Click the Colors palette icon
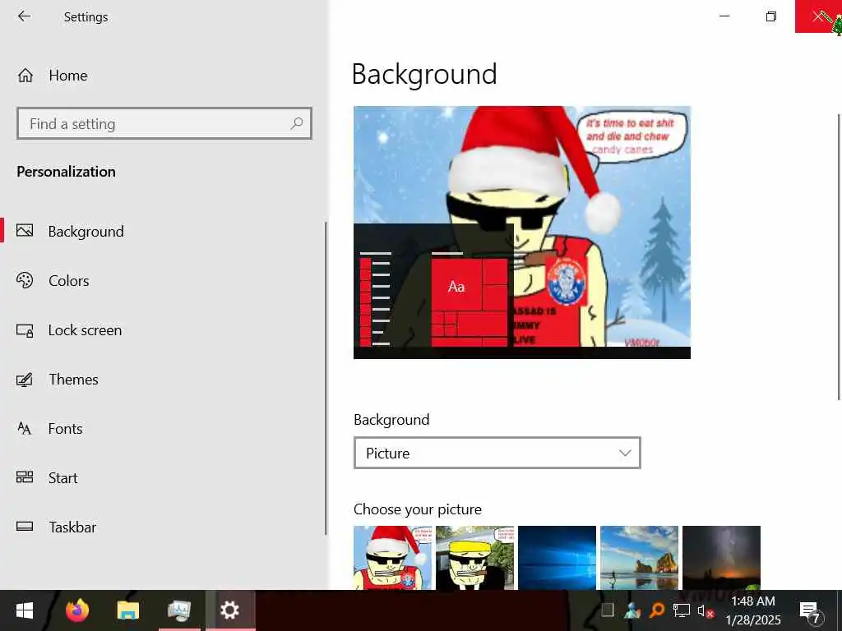The width and height of the screenshot is (842, 631). tap(25, 280)
